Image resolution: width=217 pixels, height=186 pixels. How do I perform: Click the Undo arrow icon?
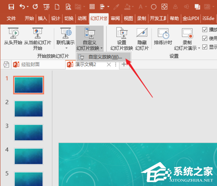[x=22, y=7]
